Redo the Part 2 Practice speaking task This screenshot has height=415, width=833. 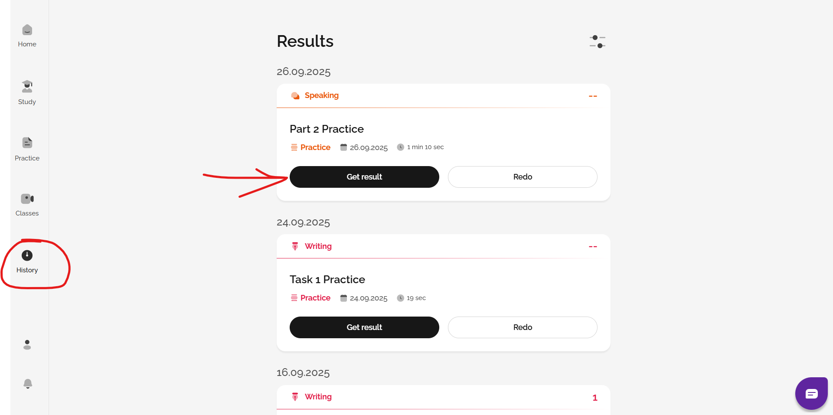522,177
